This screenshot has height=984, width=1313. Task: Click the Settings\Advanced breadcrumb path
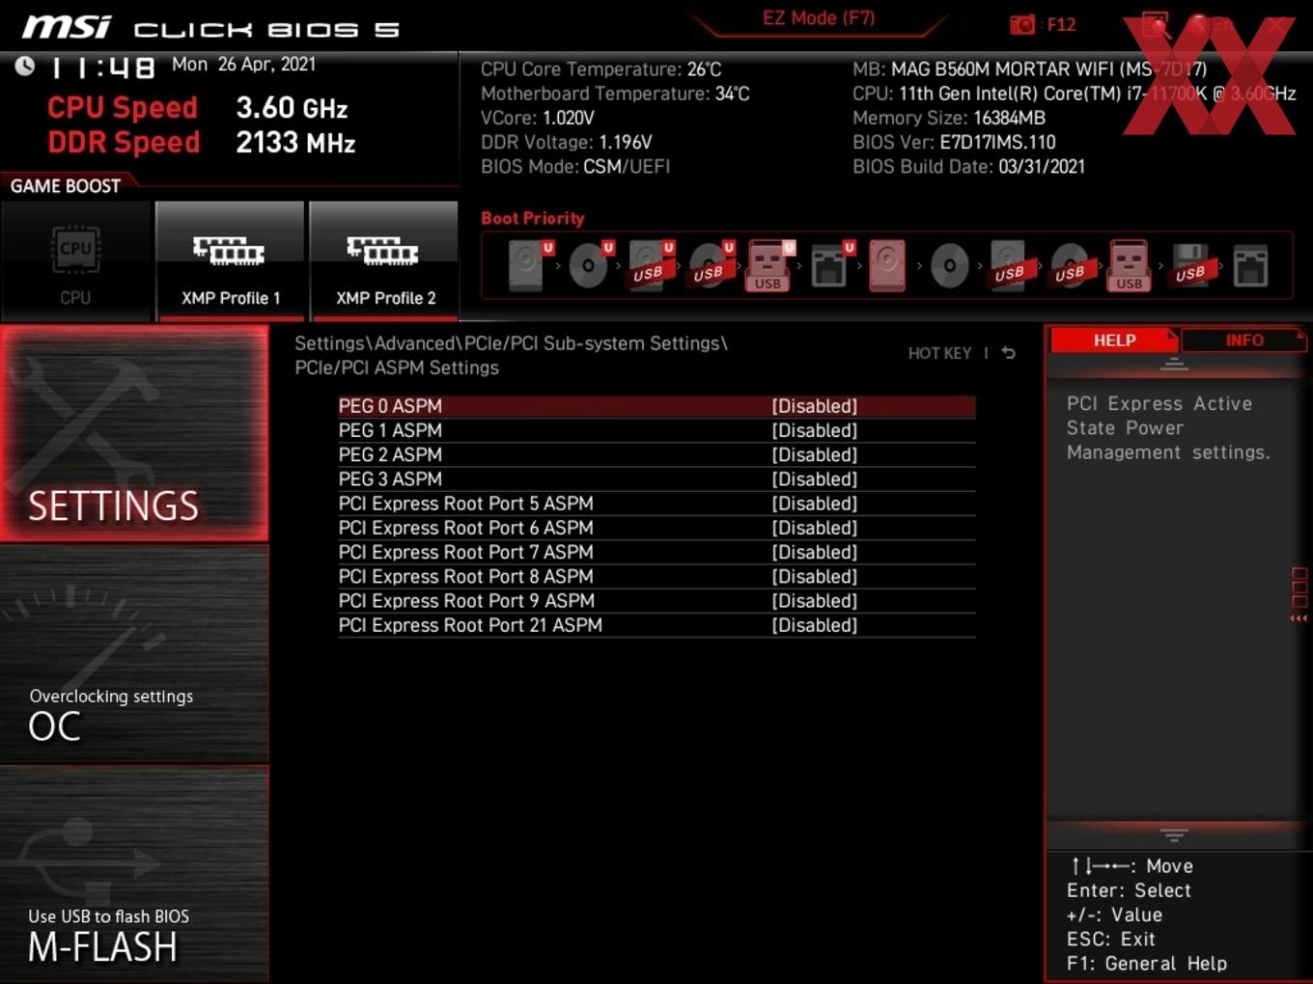(511, 343)
